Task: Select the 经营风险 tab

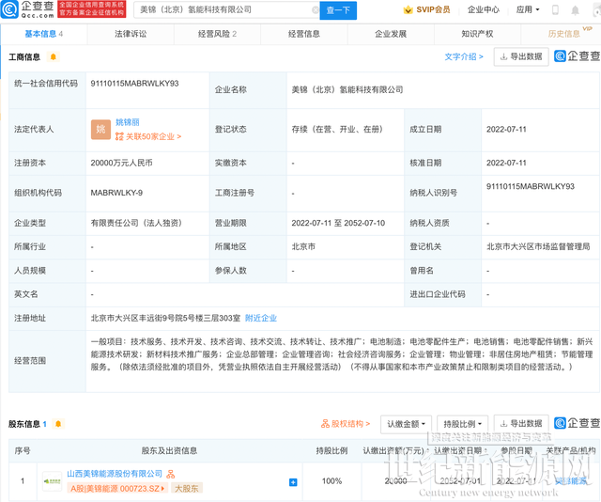Action: tap(217, 33)
